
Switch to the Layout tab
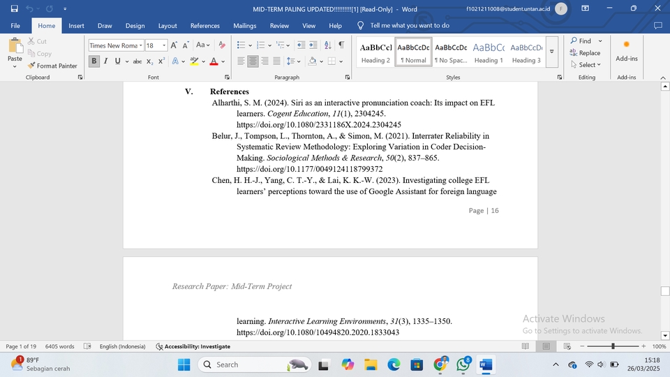tap(167, 26)
